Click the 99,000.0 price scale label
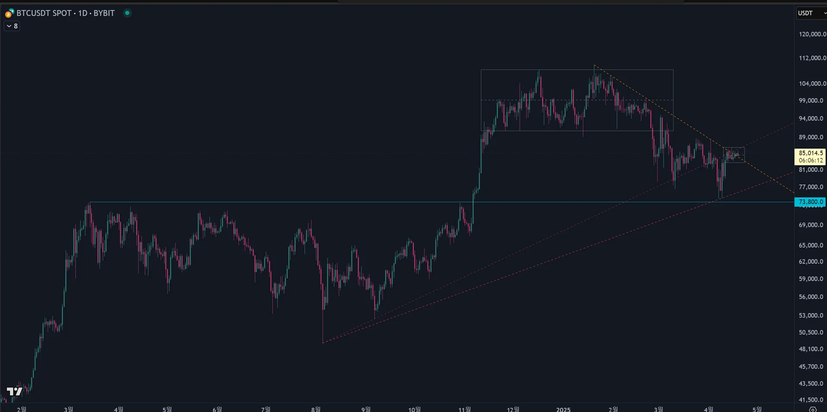The width and height of the screenshot is (827, 412). (811, 101)
